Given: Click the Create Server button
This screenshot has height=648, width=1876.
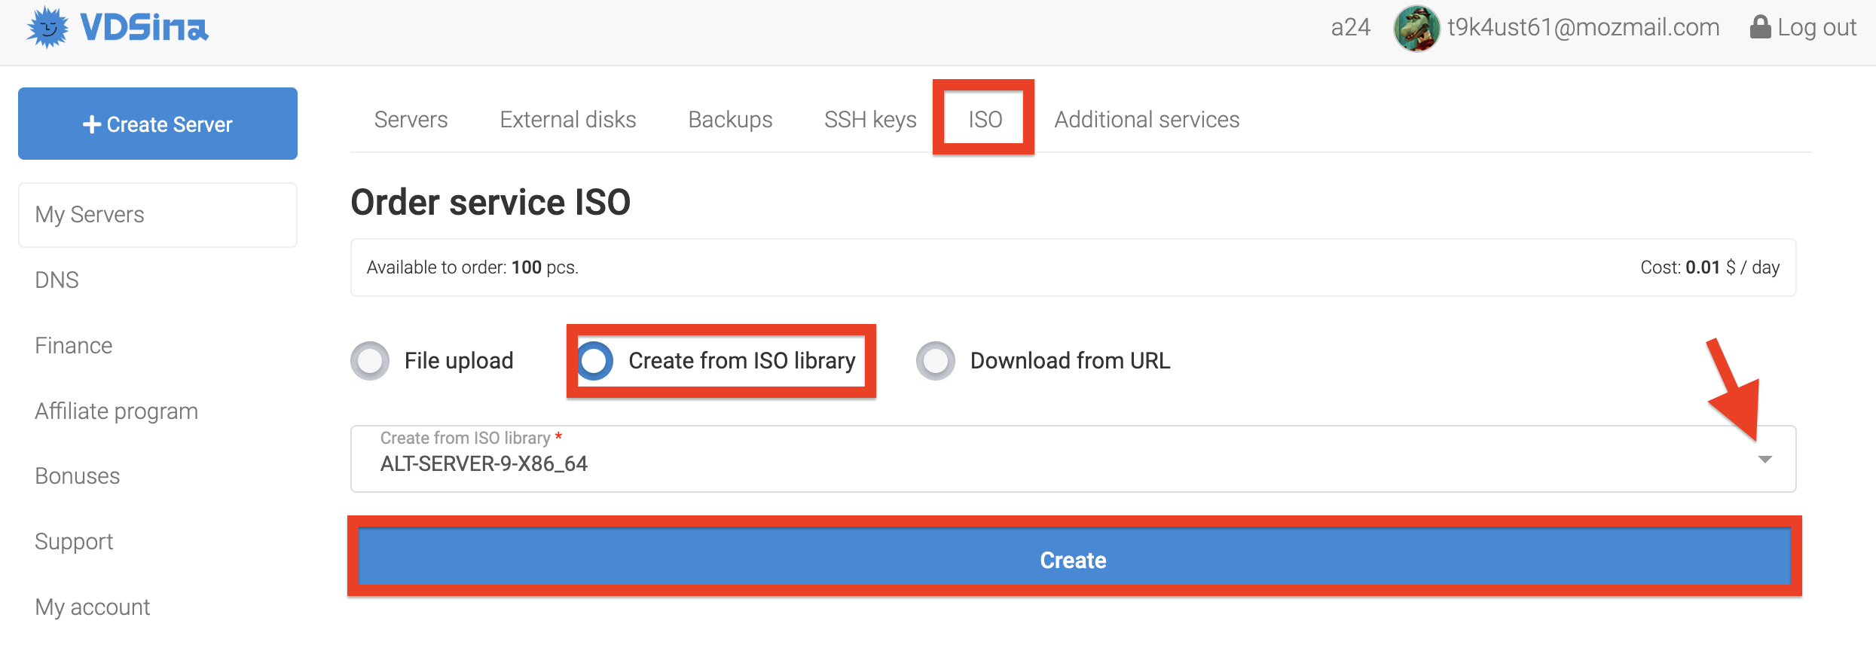Looking at the screenshot, I should [157, 124].
